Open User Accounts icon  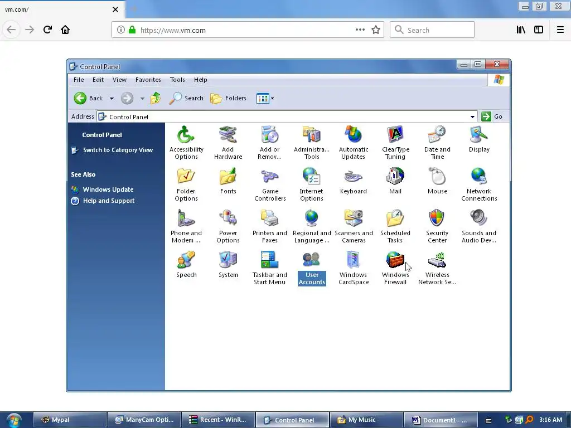tap(312, 268)
